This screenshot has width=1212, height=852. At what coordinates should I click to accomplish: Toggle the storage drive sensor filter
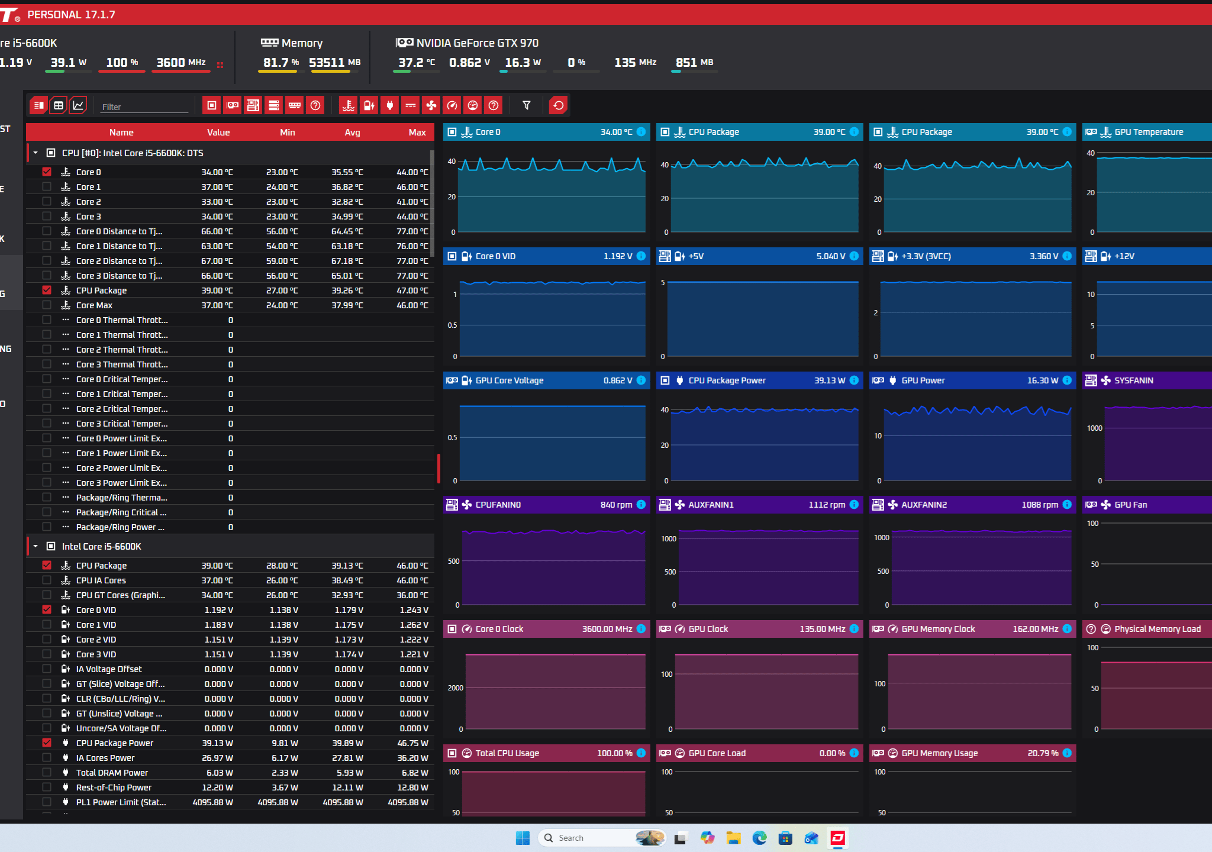(x=274, y=105)
